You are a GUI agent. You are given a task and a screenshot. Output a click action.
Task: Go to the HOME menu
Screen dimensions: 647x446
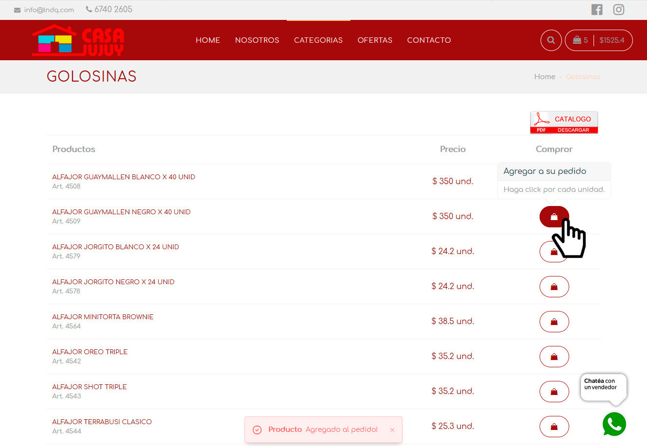[208, 40]
